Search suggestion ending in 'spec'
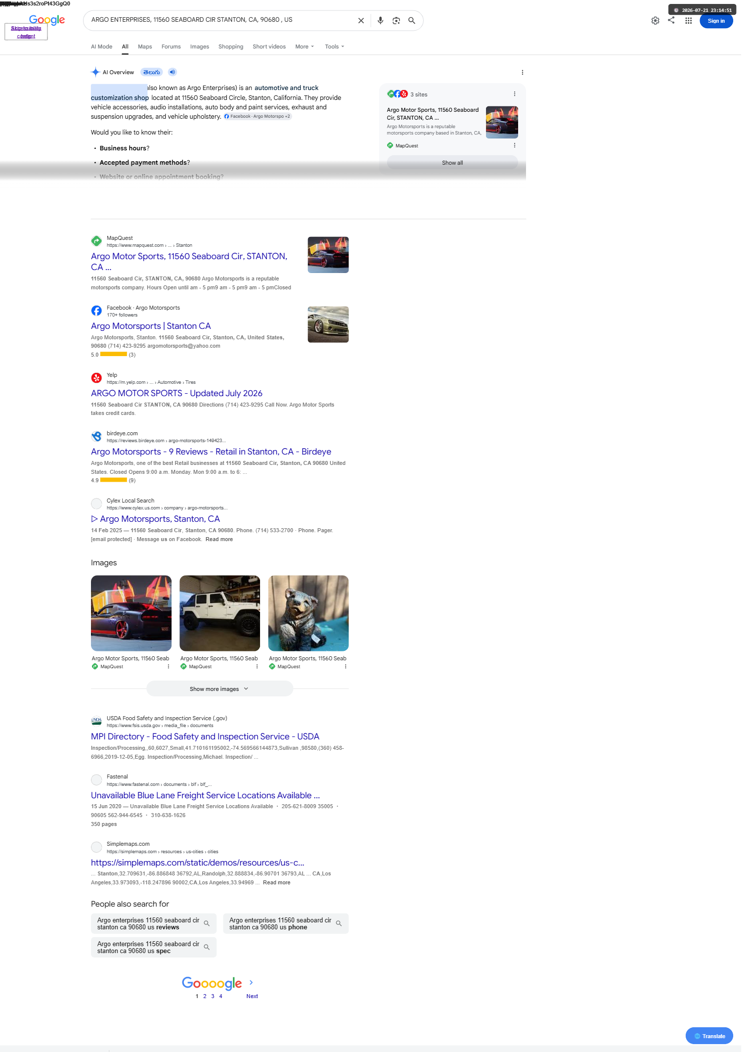The image size is (750, 1052). coord(154,947)
